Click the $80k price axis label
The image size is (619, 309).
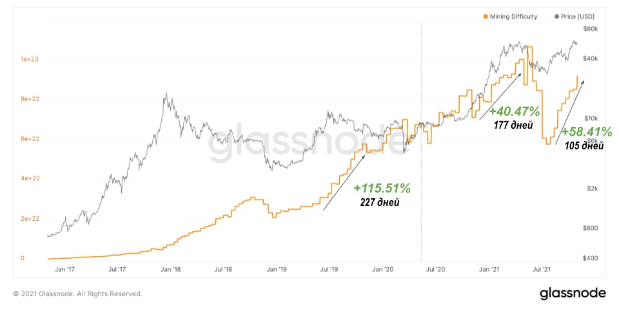[591, 29]
